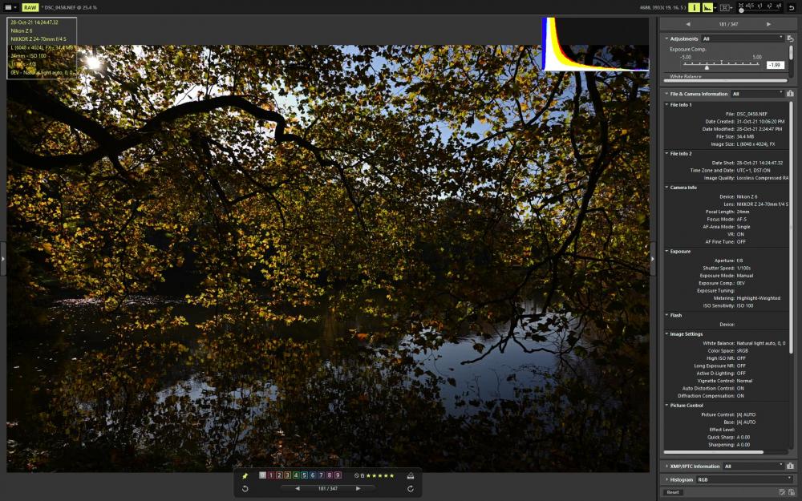This screenshot has width=802, height=501.
Task: Toggle the RAW display button
Action: (x=30, y=8)
